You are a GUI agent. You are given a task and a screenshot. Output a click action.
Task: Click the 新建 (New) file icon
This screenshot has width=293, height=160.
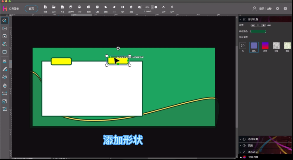(45, 7)
